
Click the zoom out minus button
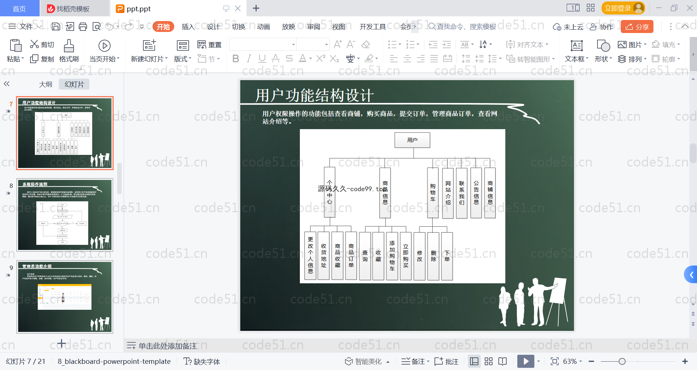tap(591, 361)
